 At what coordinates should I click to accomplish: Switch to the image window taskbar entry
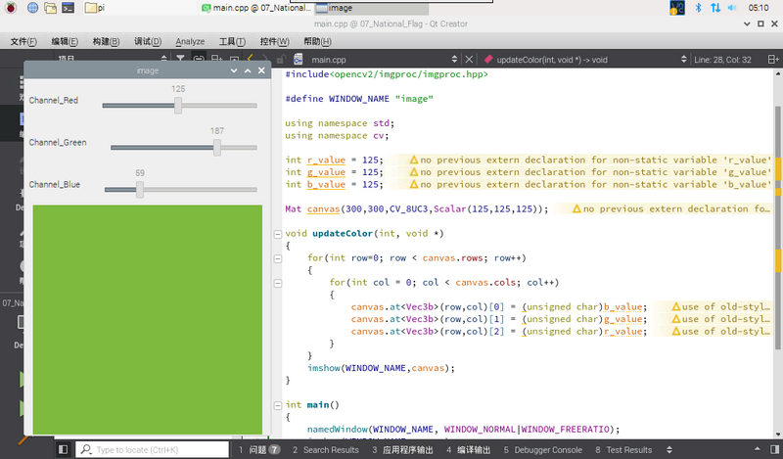(x=372, y=8)
